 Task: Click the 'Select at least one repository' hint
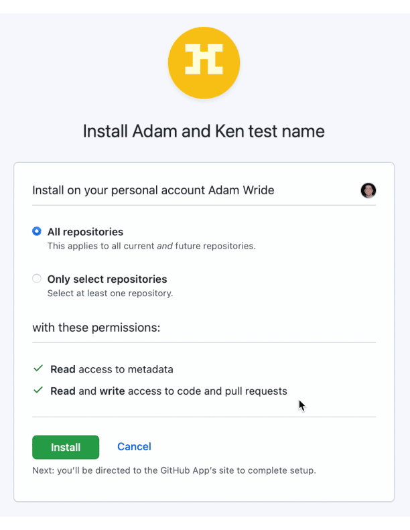pos(110,293)
